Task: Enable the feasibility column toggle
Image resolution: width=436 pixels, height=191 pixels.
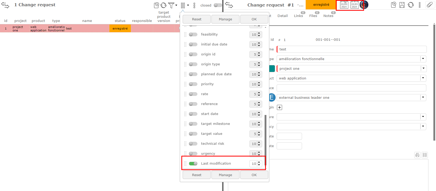Action: click(x=193, y=34)
